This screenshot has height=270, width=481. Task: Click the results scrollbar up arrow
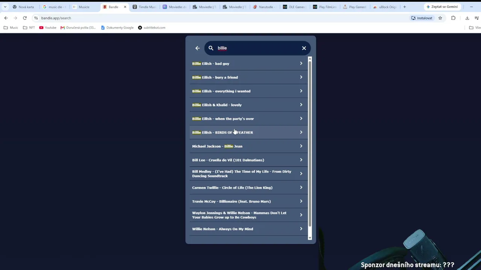pyautogui.click(x=310, y=58)
